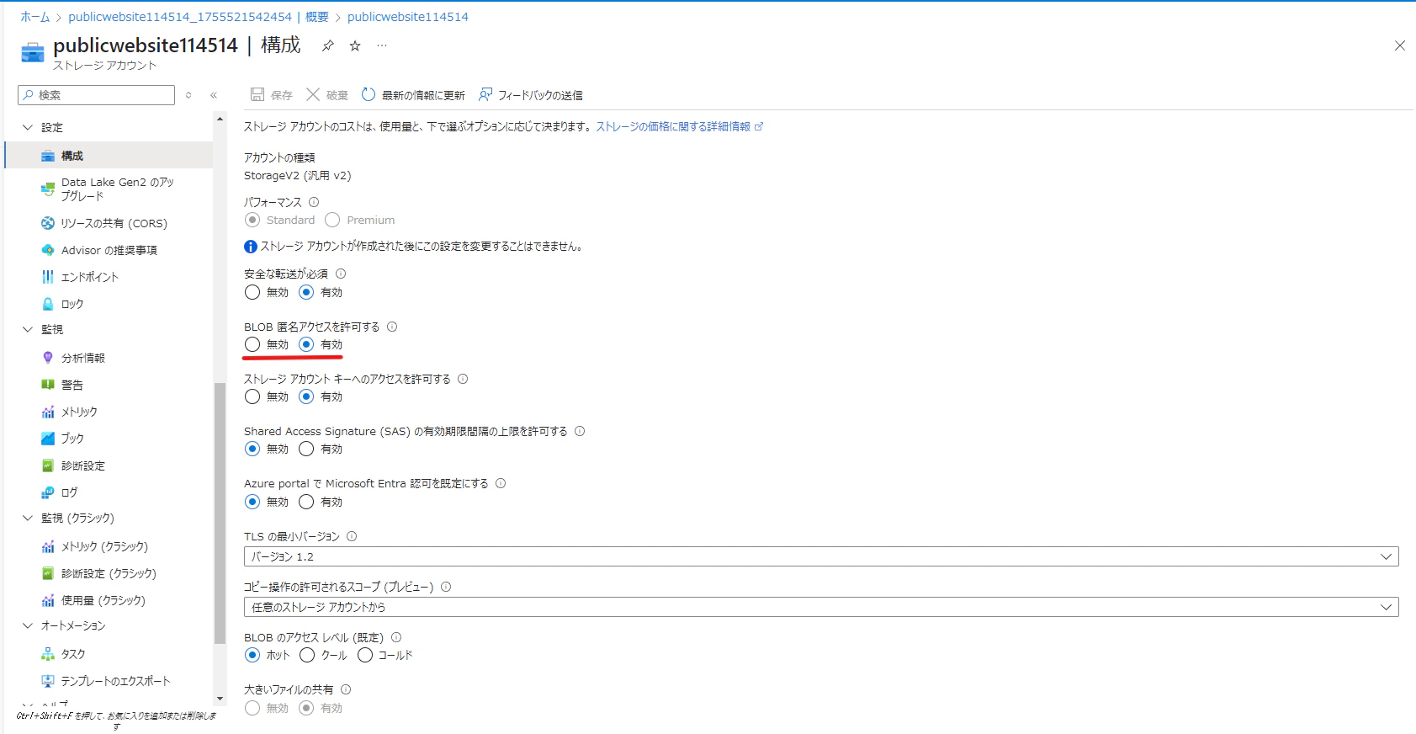Disable ストレージ アカウント キーへのアクセス
The height and width of the screenshot is (734, 1416).
coord(252,396)
